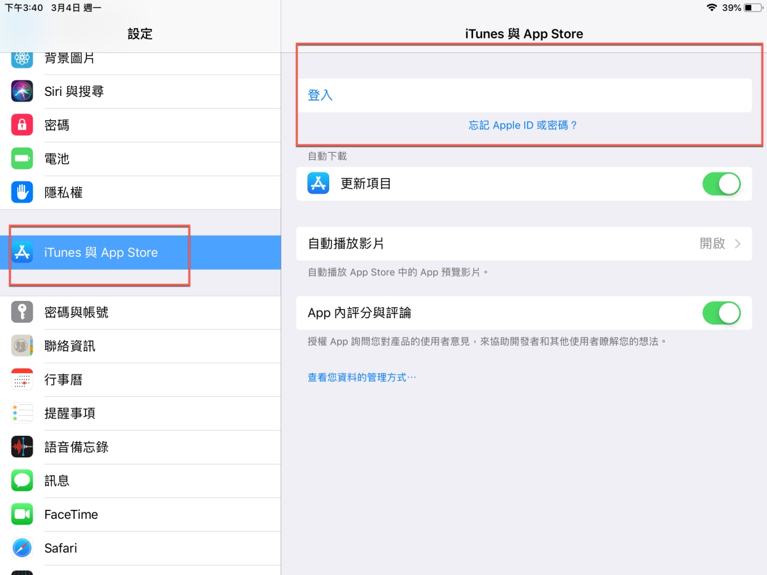
Task: Open the 自動播放影片 setting row
Action: pos(524,243)
